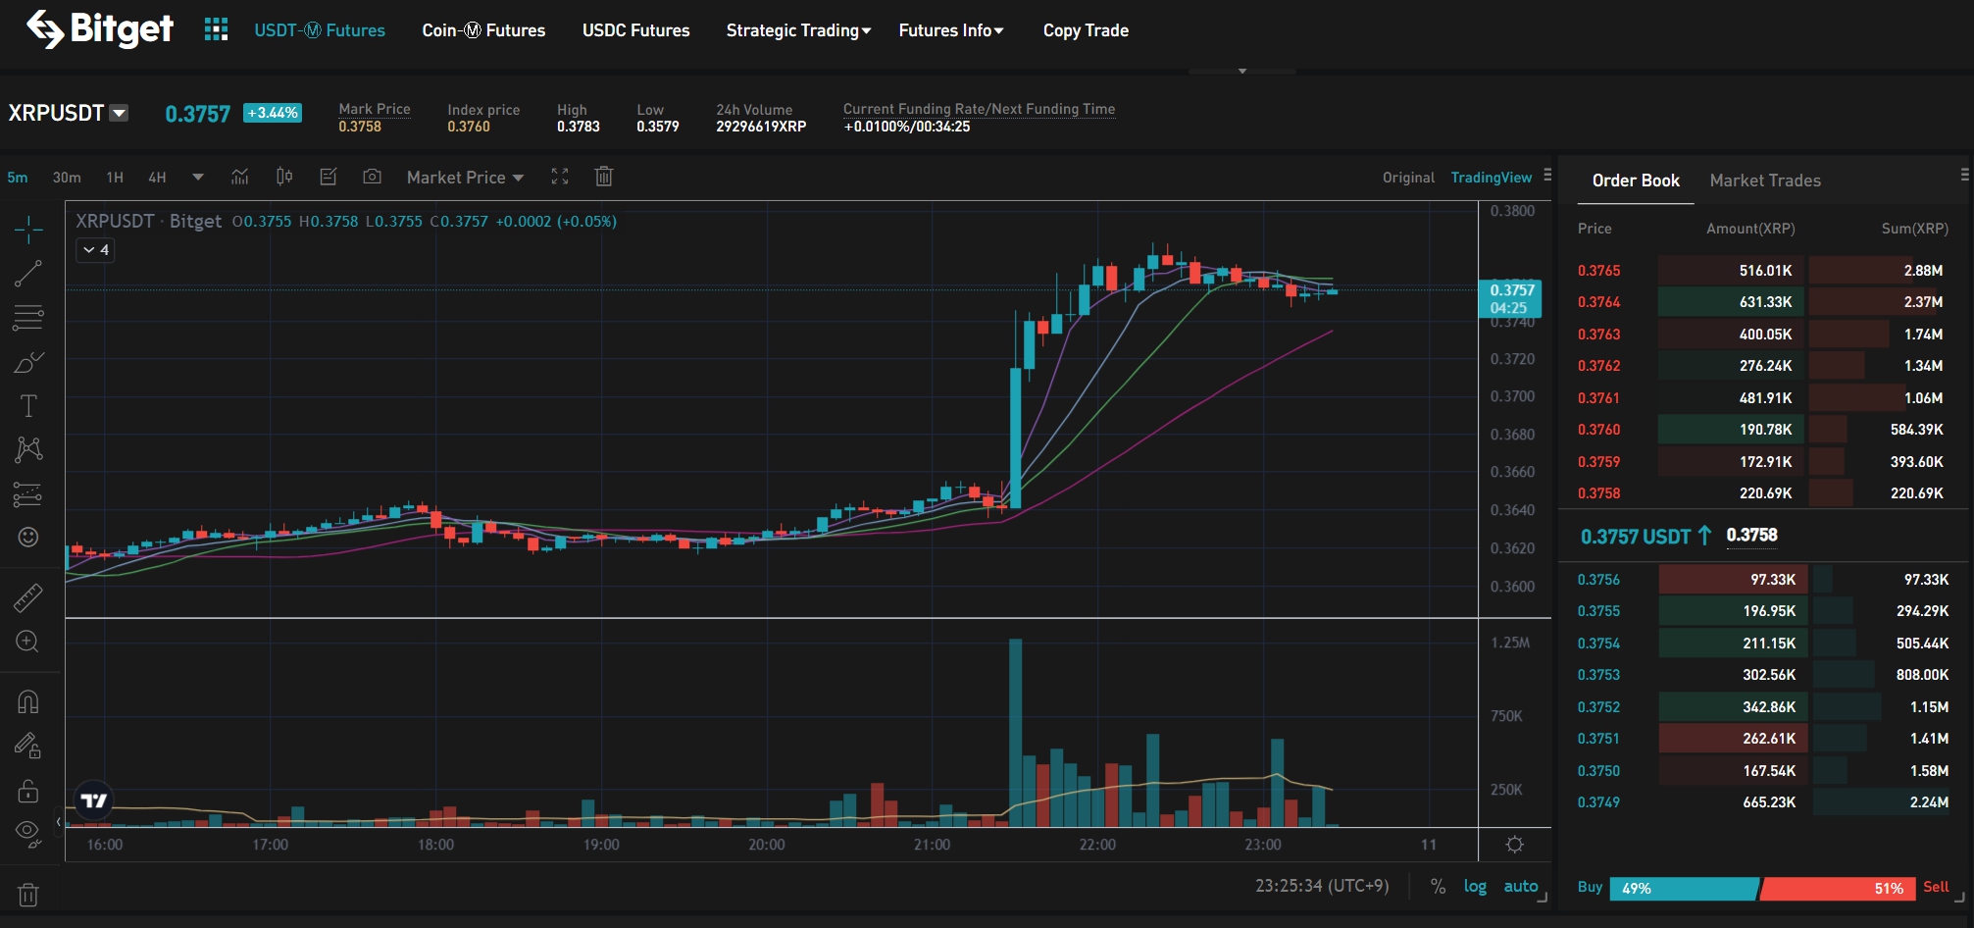This screenshot has width=1974, height=928.
Task: Select the trend line drawing tool
Action: coord(28,274)
